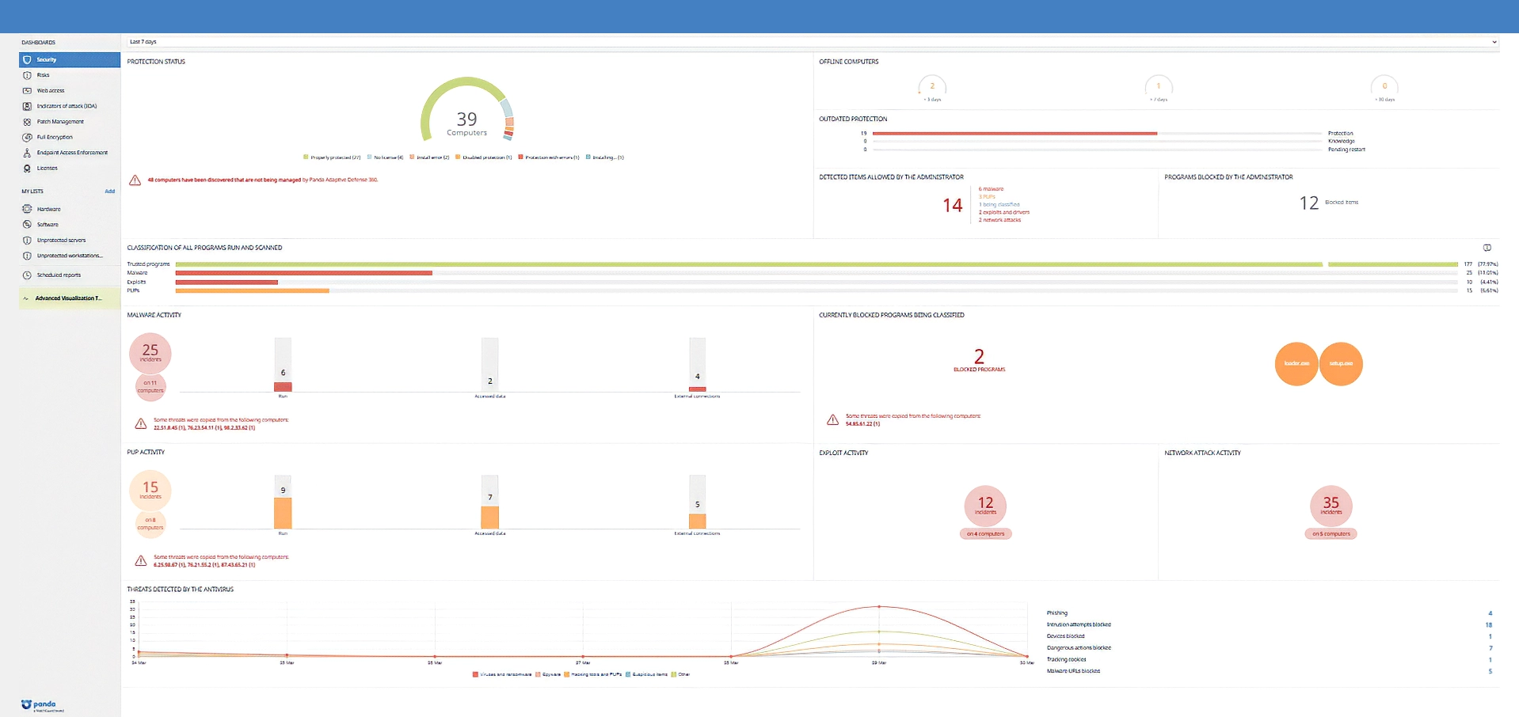Click classification panel info icon
The image size is (1519, 717).
[1487, 248]
